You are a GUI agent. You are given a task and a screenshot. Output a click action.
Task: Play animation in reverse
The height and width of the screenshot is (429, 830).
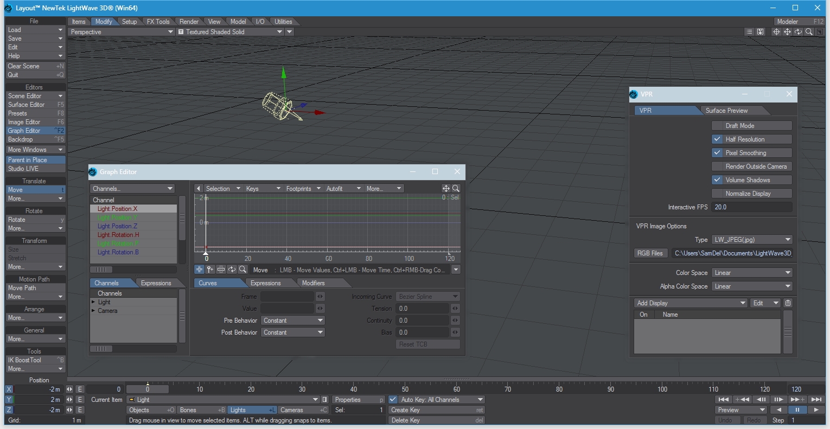(x=779, y=410)
